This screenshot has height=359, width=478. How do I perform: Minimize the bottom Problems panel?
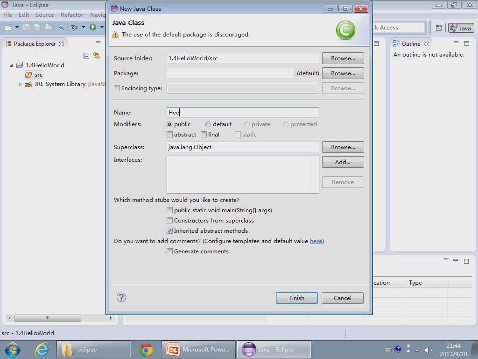coord(456,260)
